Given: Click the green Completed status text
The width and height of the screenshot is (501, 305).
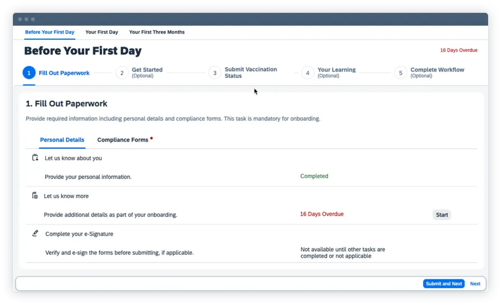Looking at the screenshot, I should 314,176.
